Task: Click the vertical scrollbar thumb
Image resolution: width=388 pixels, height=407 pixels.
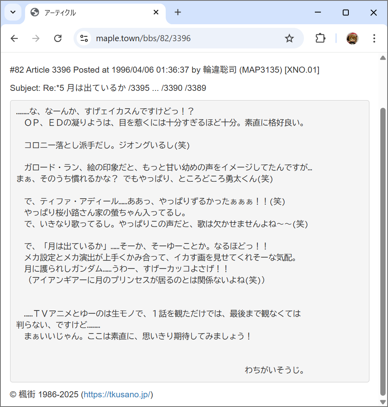Action: click(383, 250)
